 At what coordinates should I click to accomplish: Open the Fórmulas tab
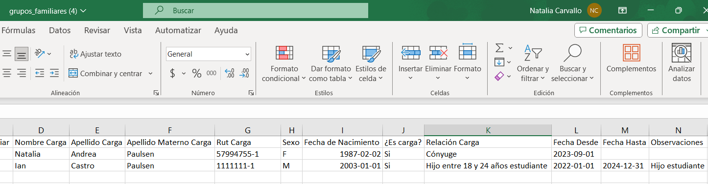pos(18,30)
